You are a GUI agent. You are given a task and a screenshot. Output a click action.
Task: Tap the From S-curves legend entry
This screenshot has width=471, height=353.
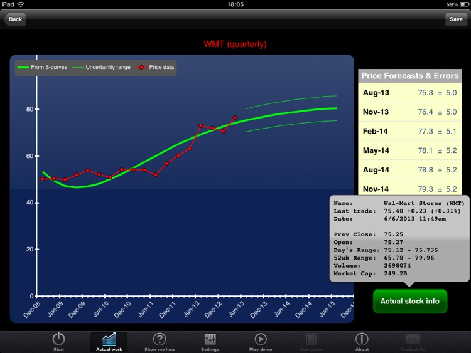pyautogui.click(x=42, y=67)
